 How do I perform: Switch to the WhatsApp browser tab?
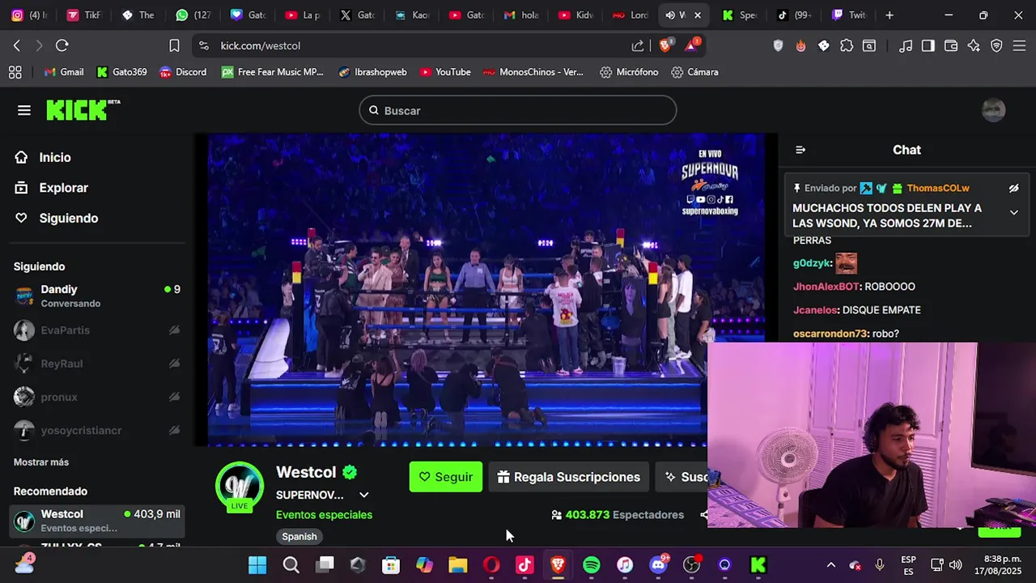[193, 15]
